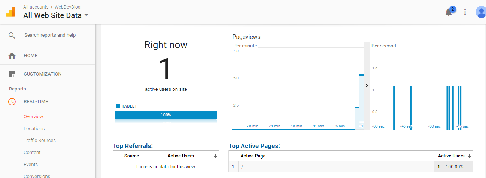Image resolution: width=486 pixels, height=178 pixels.
Task: Open the Conversions report
Action: [37, 176]
